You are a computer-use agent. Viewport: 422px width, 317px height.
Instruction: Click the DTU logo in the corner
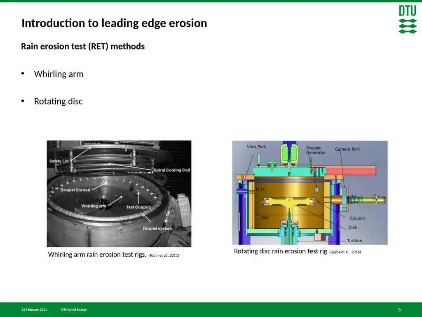click(408, 20)
